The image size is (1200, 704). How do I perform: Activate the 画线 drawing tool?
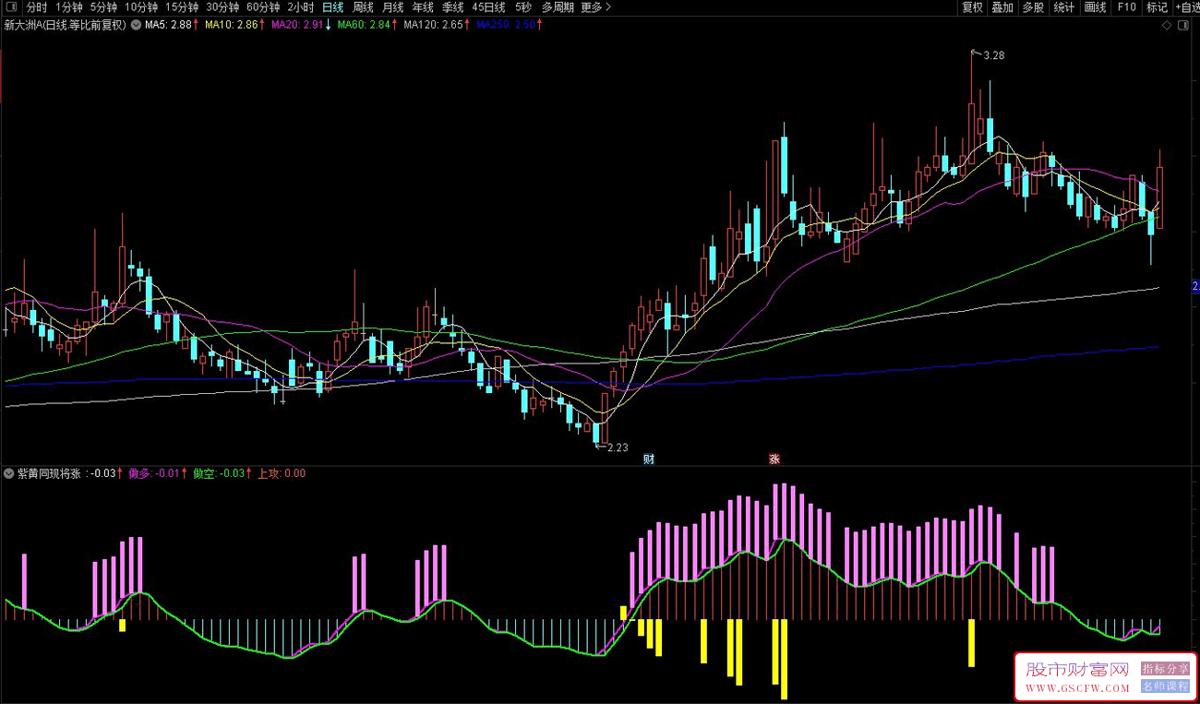[x=1096, y=7]
